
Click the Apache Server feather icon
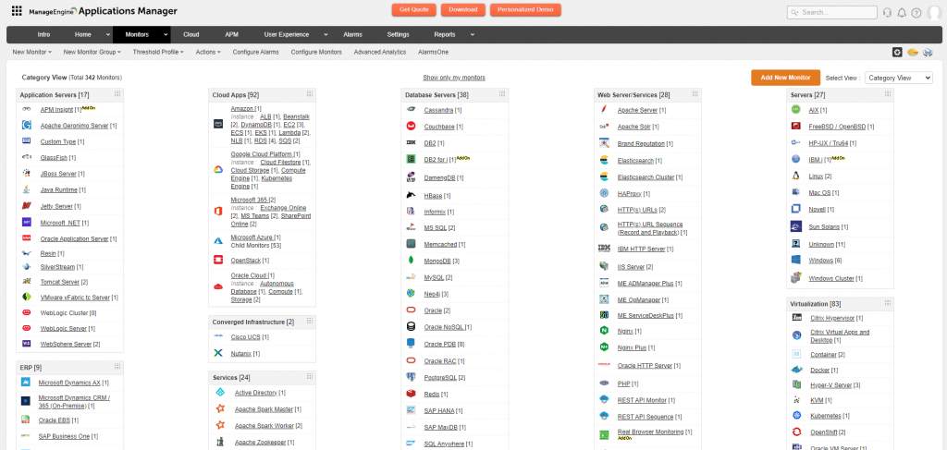[x=604, y=110]
